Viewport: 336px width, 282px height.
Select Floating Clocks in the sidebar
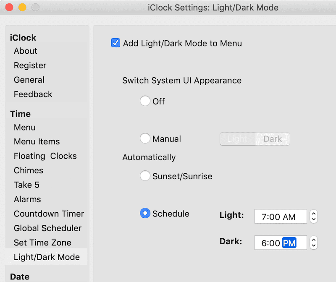pyautogui.click(x=45, y=156)
